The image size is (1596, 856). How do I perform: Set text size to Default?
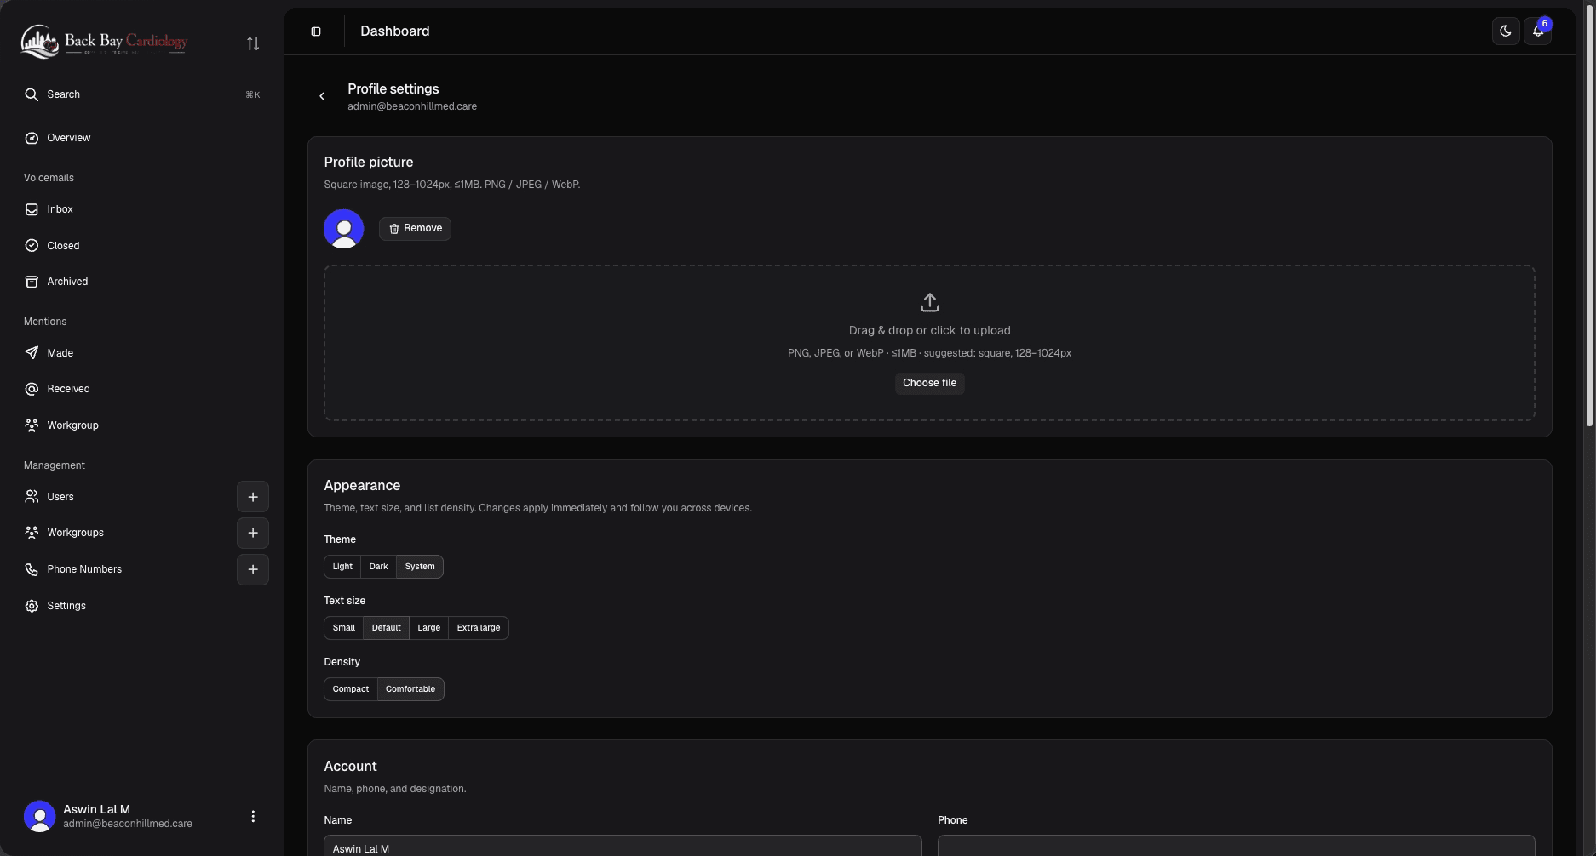[386, 628]
